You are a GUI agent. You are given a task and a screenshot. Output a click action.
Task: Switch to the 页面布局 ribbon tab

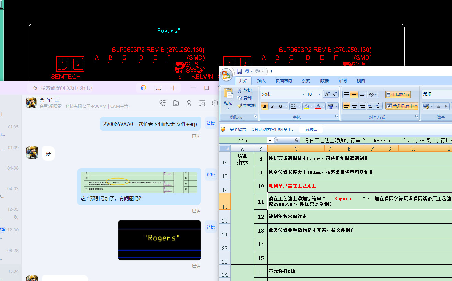click(x=284, y=81)
